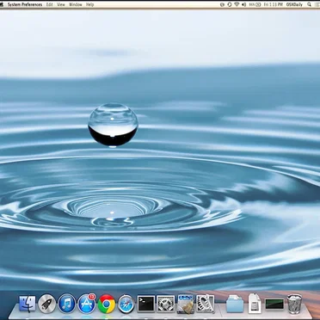
Task: Open the Help menu
Action: [89, 4]
